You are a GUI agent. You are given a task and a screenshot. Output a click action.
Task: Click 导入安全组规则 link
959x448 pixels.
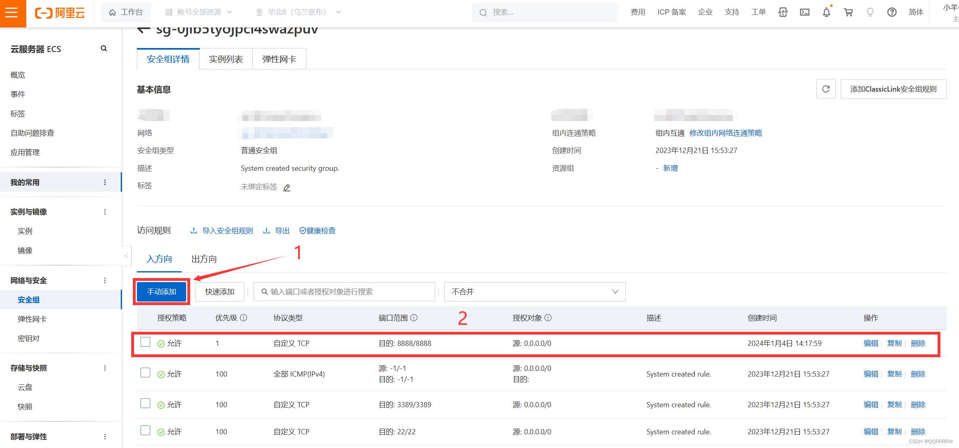click(x=222, y=231)
